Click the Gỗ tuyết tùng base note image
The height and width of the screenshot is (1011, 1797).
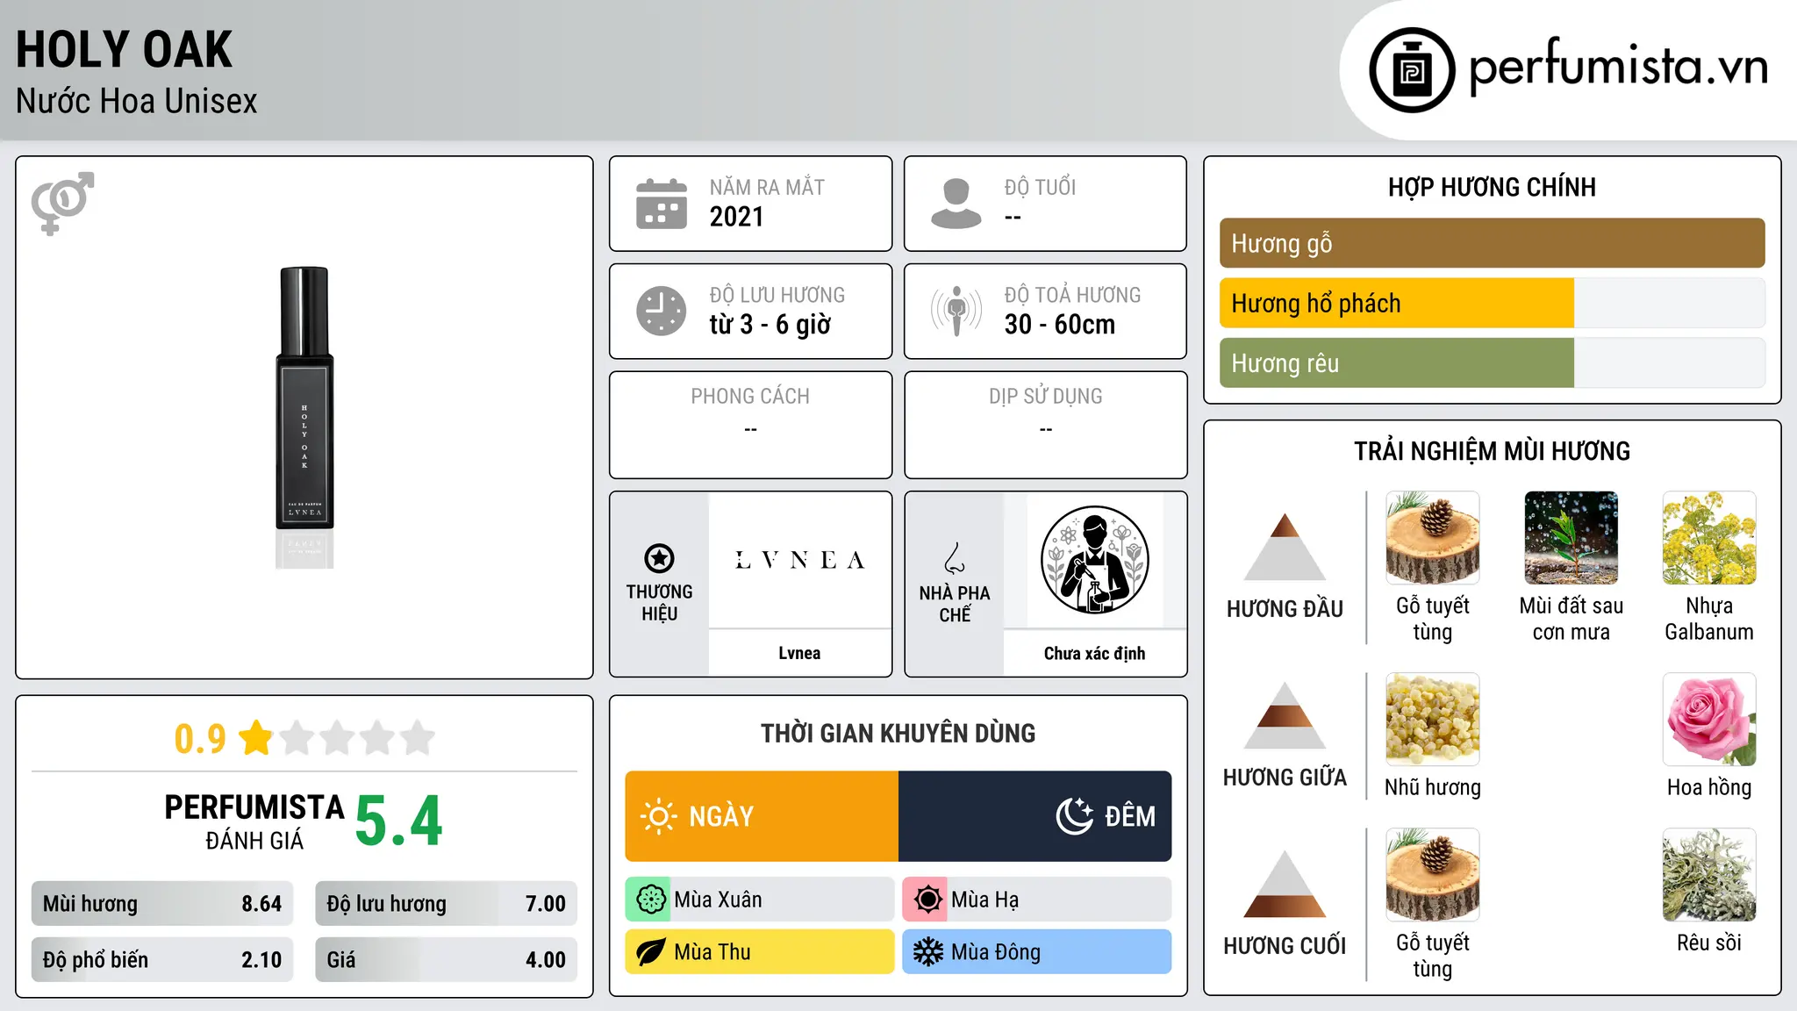(x=1433, y=875)
